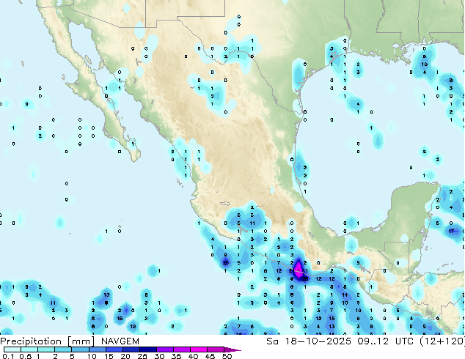Click the "NAVGEM" model label
This screenshot has height=359, width=465.
[120, 341]
